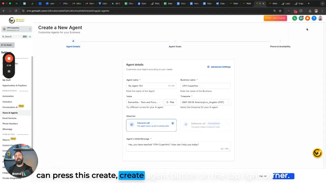Select the Outbound call option card
This screenshot has width=326, height=183.
coord(206,125)
